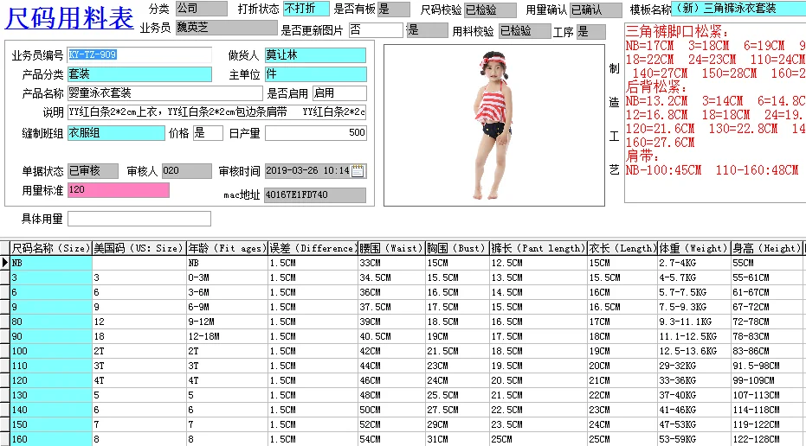Select size cell NB in first row
The image size is (806, 446).
tap(51, 263)
